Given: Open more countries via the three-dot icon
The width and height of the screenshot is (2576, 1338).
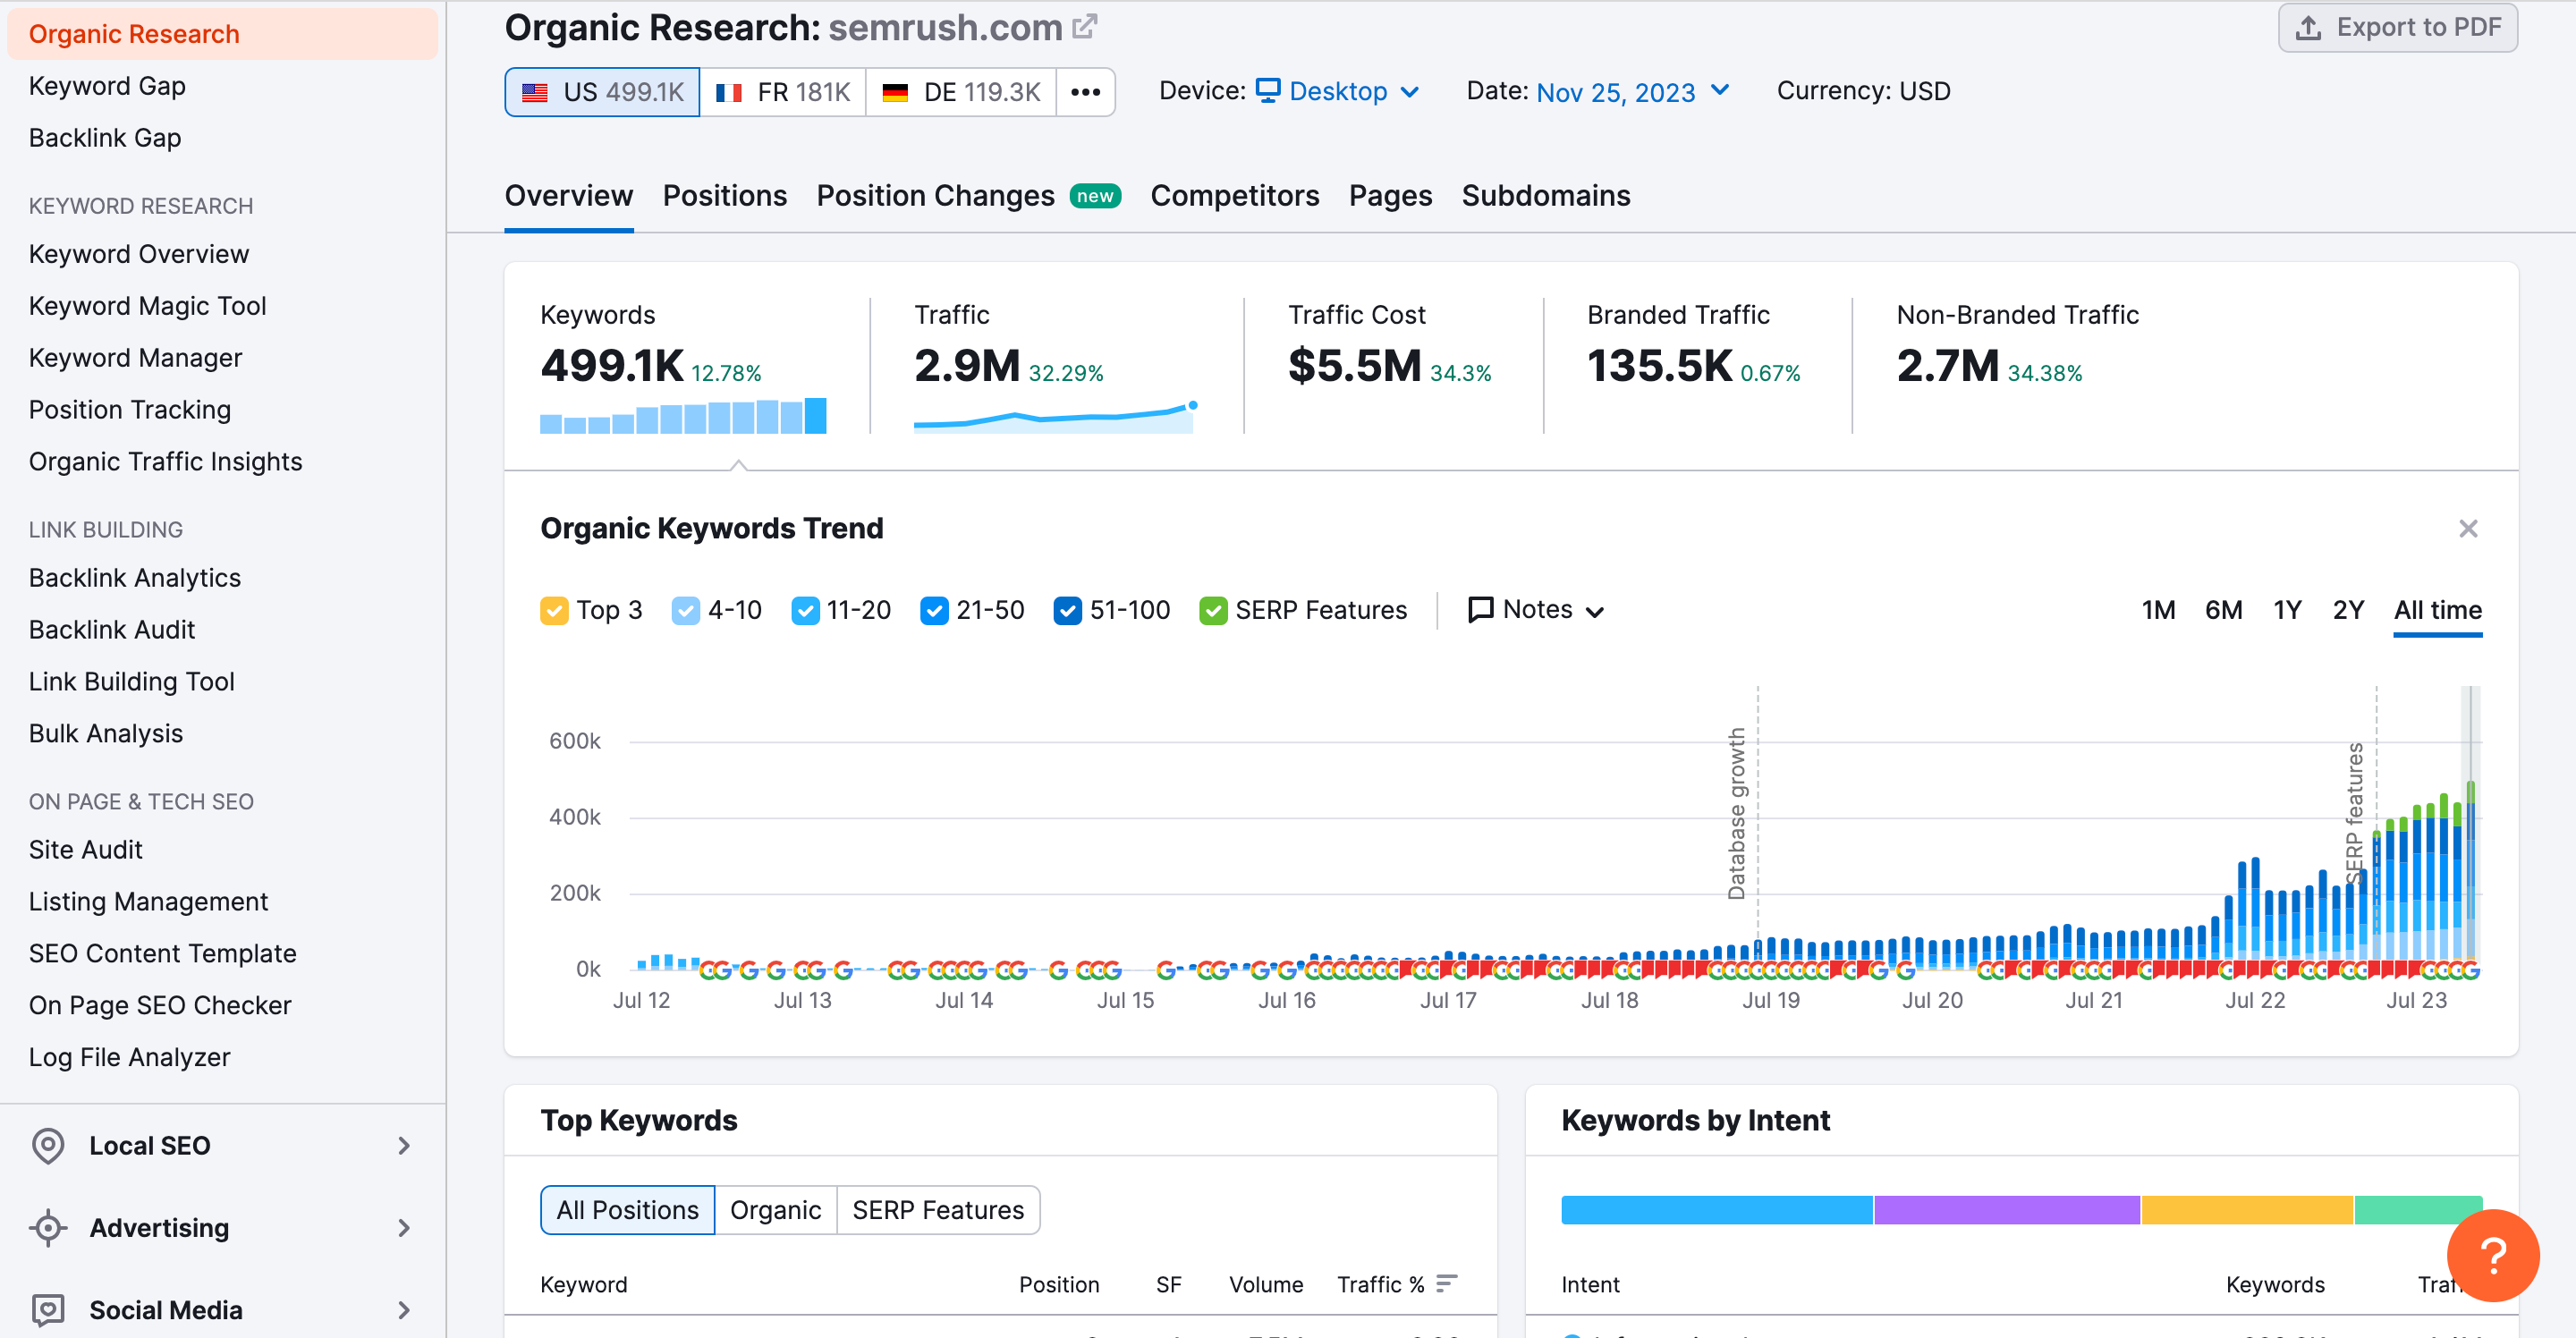Looking at the screenshot, I should click(1085, 93).
